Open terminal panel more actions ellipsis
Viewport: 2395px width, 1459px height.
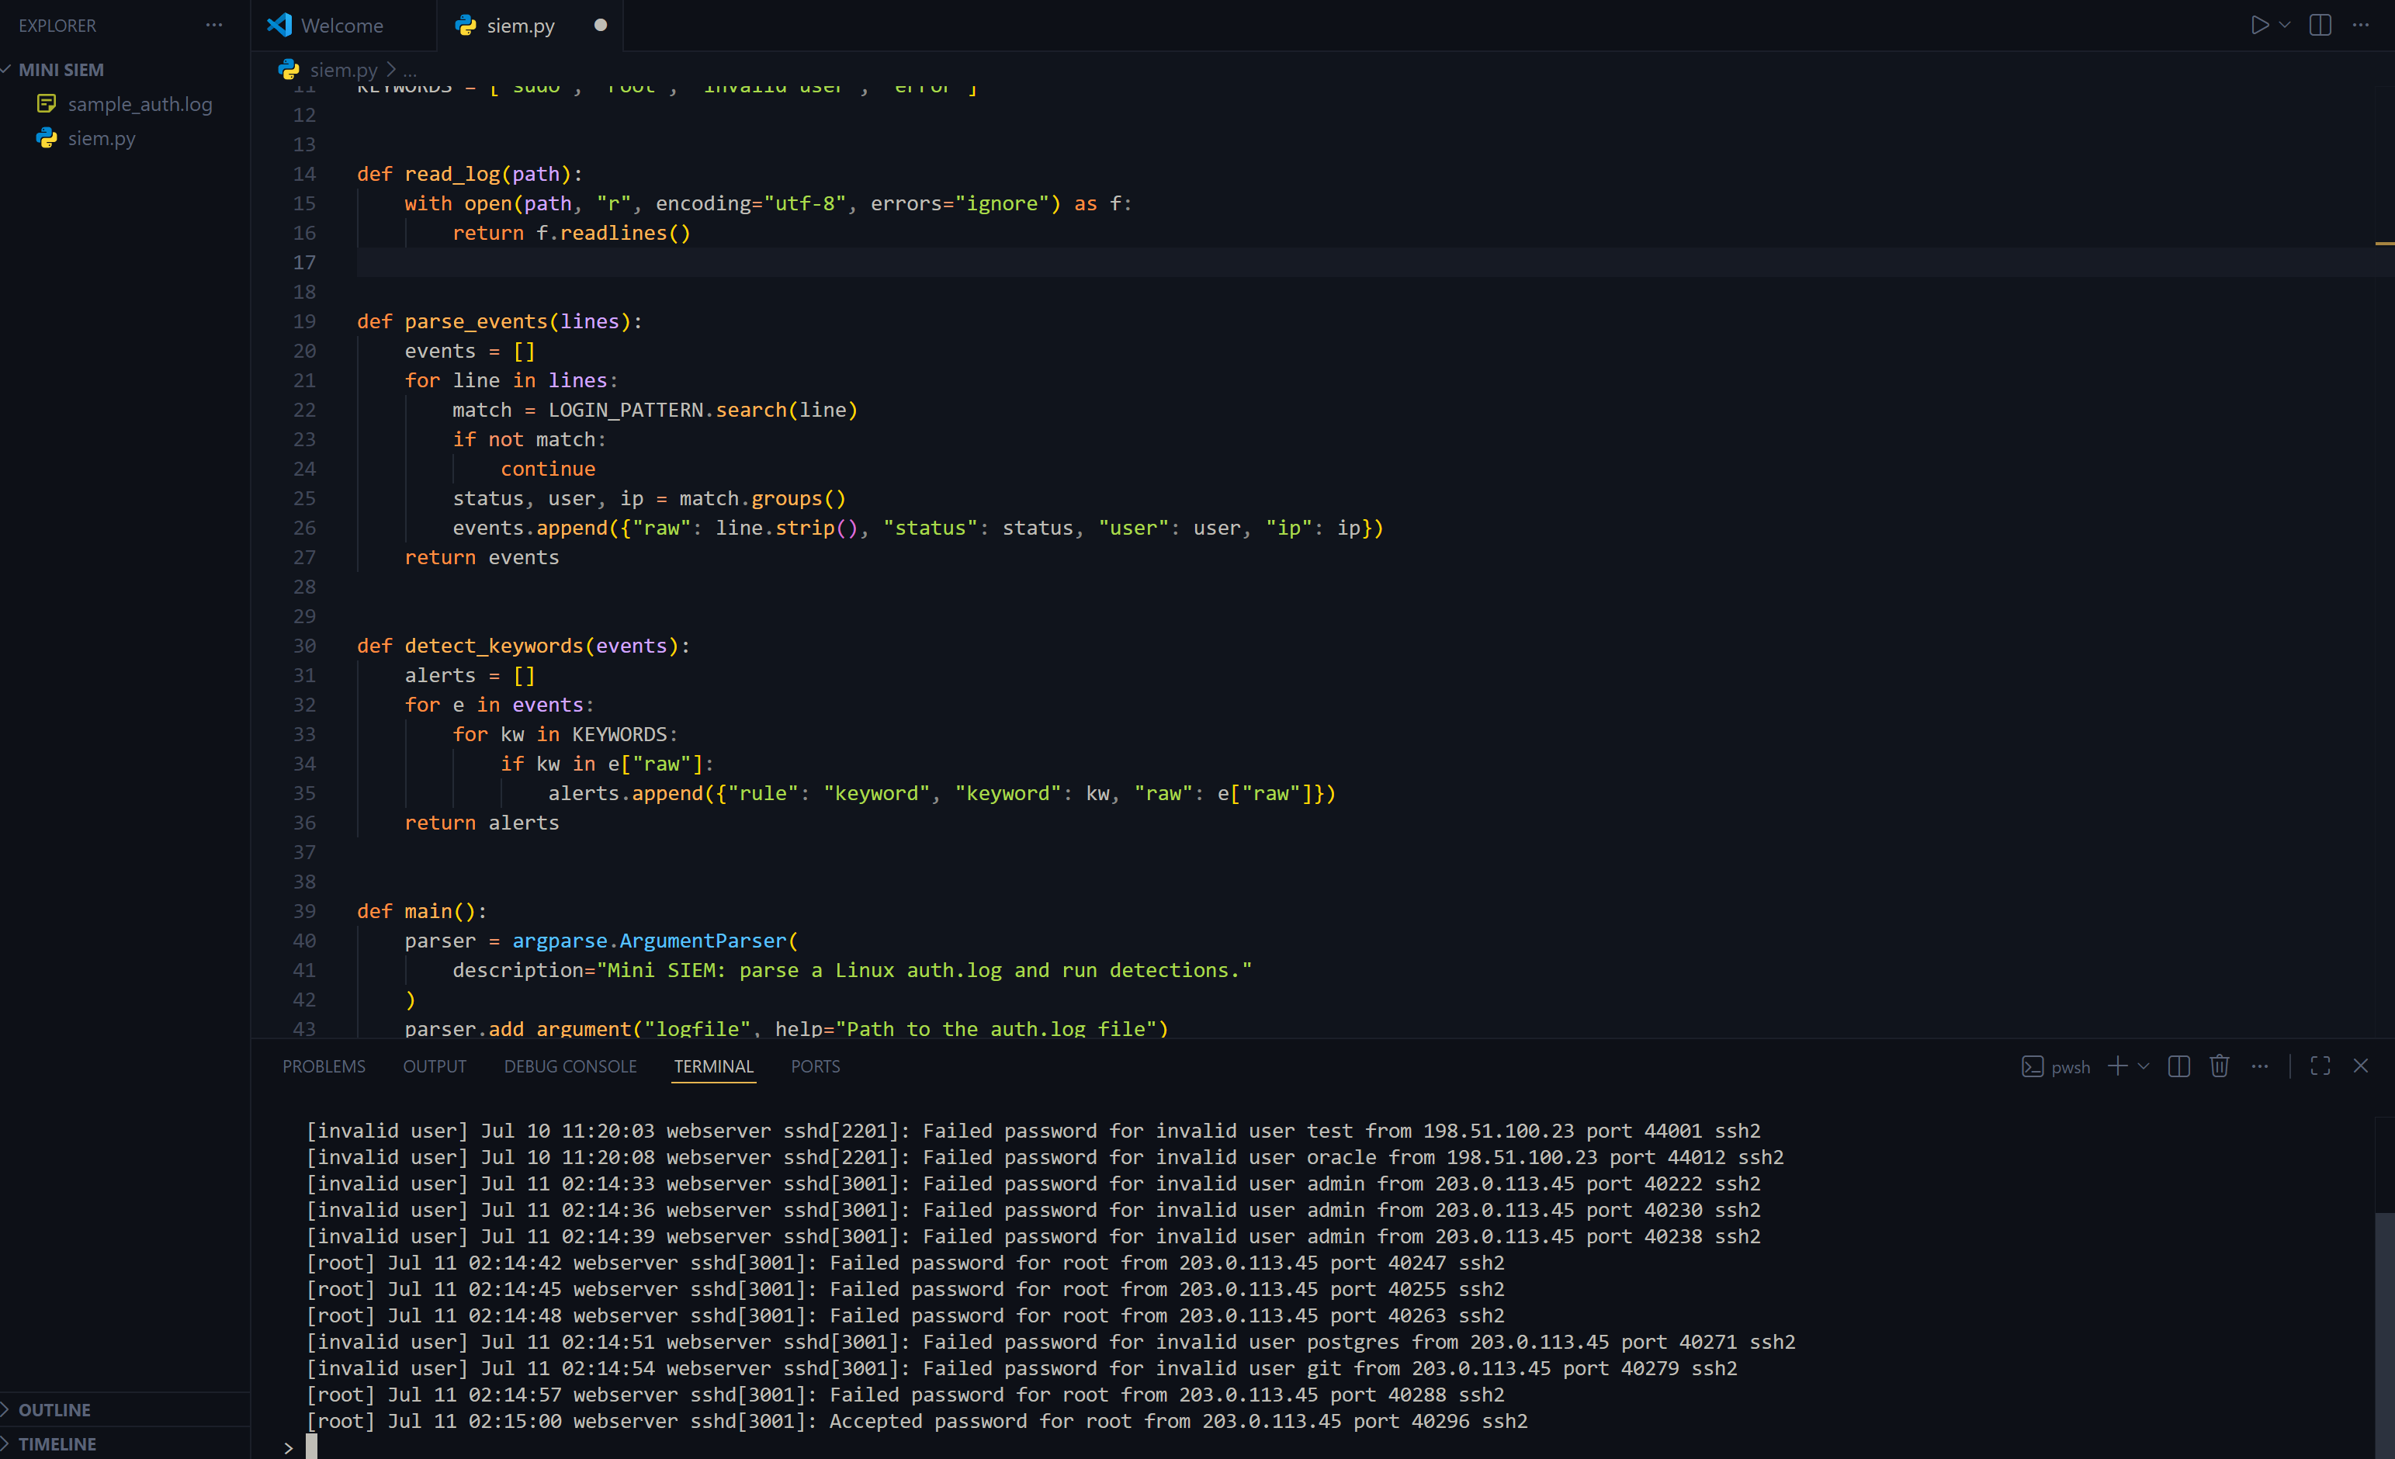[x=2260, y=1066]
